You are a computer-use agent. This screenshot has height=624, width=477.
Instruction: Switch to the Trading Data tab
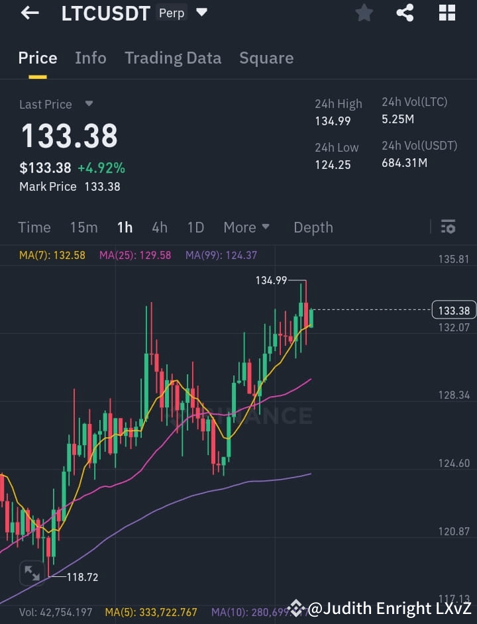173,58
